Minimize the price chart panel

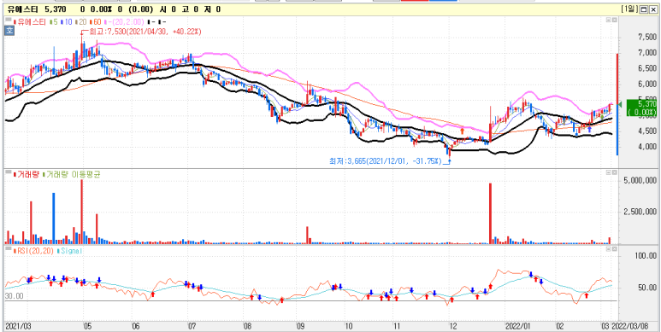coord(608,20)
